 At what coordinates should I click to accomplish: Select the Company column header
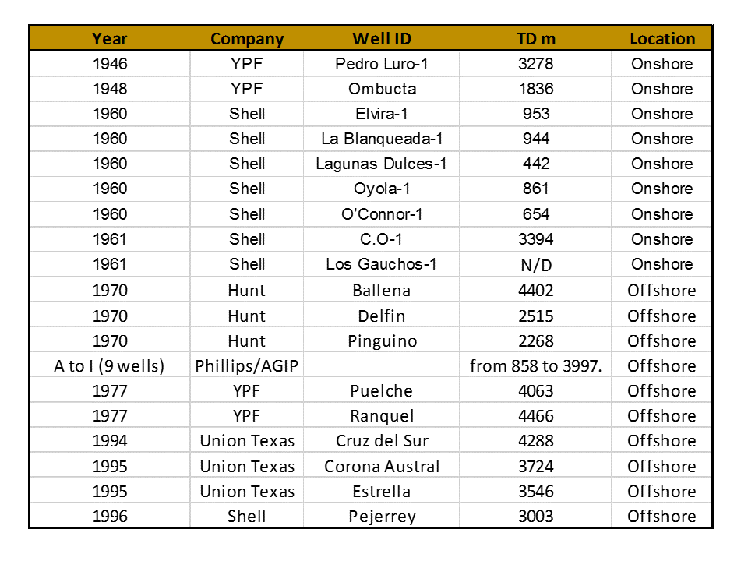247,39
